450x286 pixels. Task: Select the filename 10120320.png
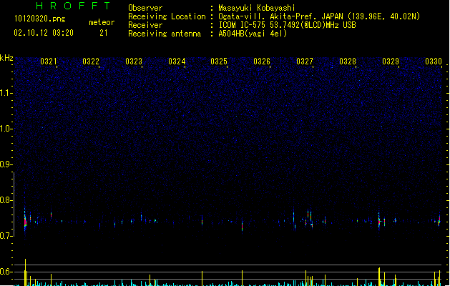(40, 19)
